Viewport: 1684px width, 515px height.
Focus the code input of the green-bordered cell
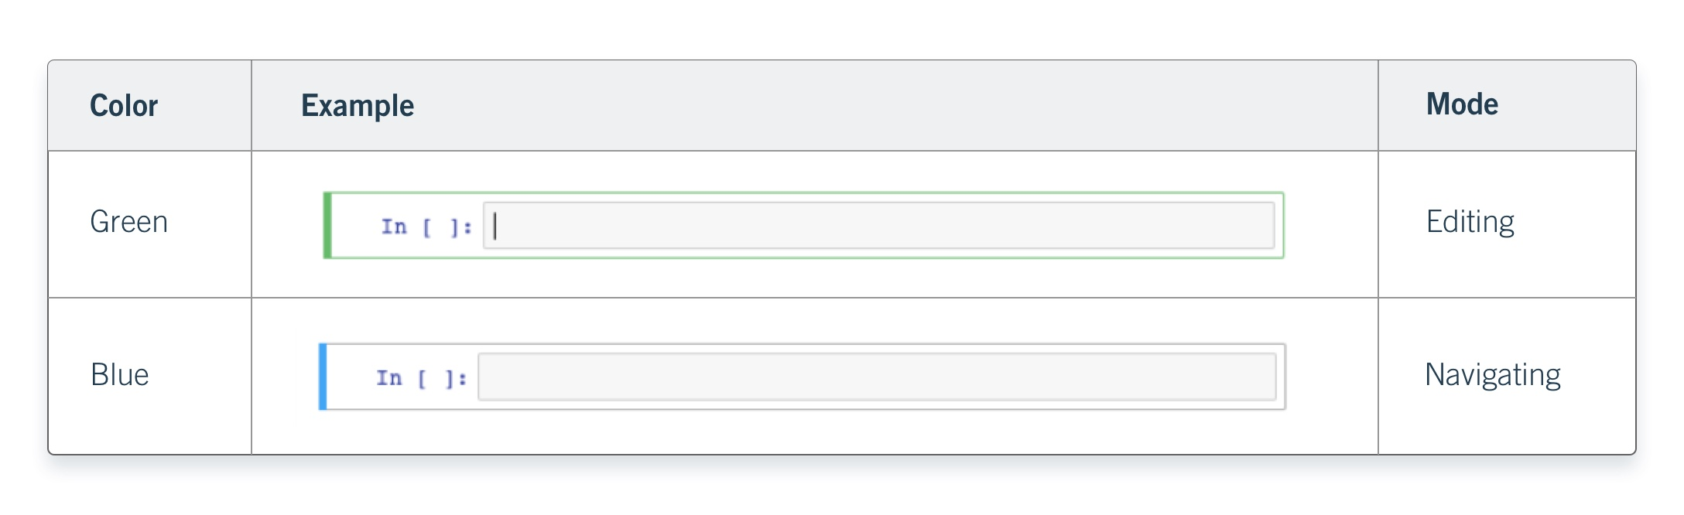click(x=878, y=226)
